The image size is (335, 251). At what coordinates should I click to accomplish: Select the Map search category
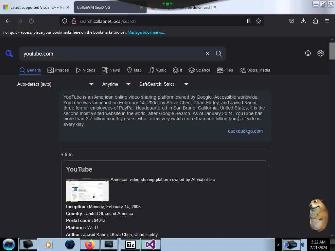tap(134, 70)
